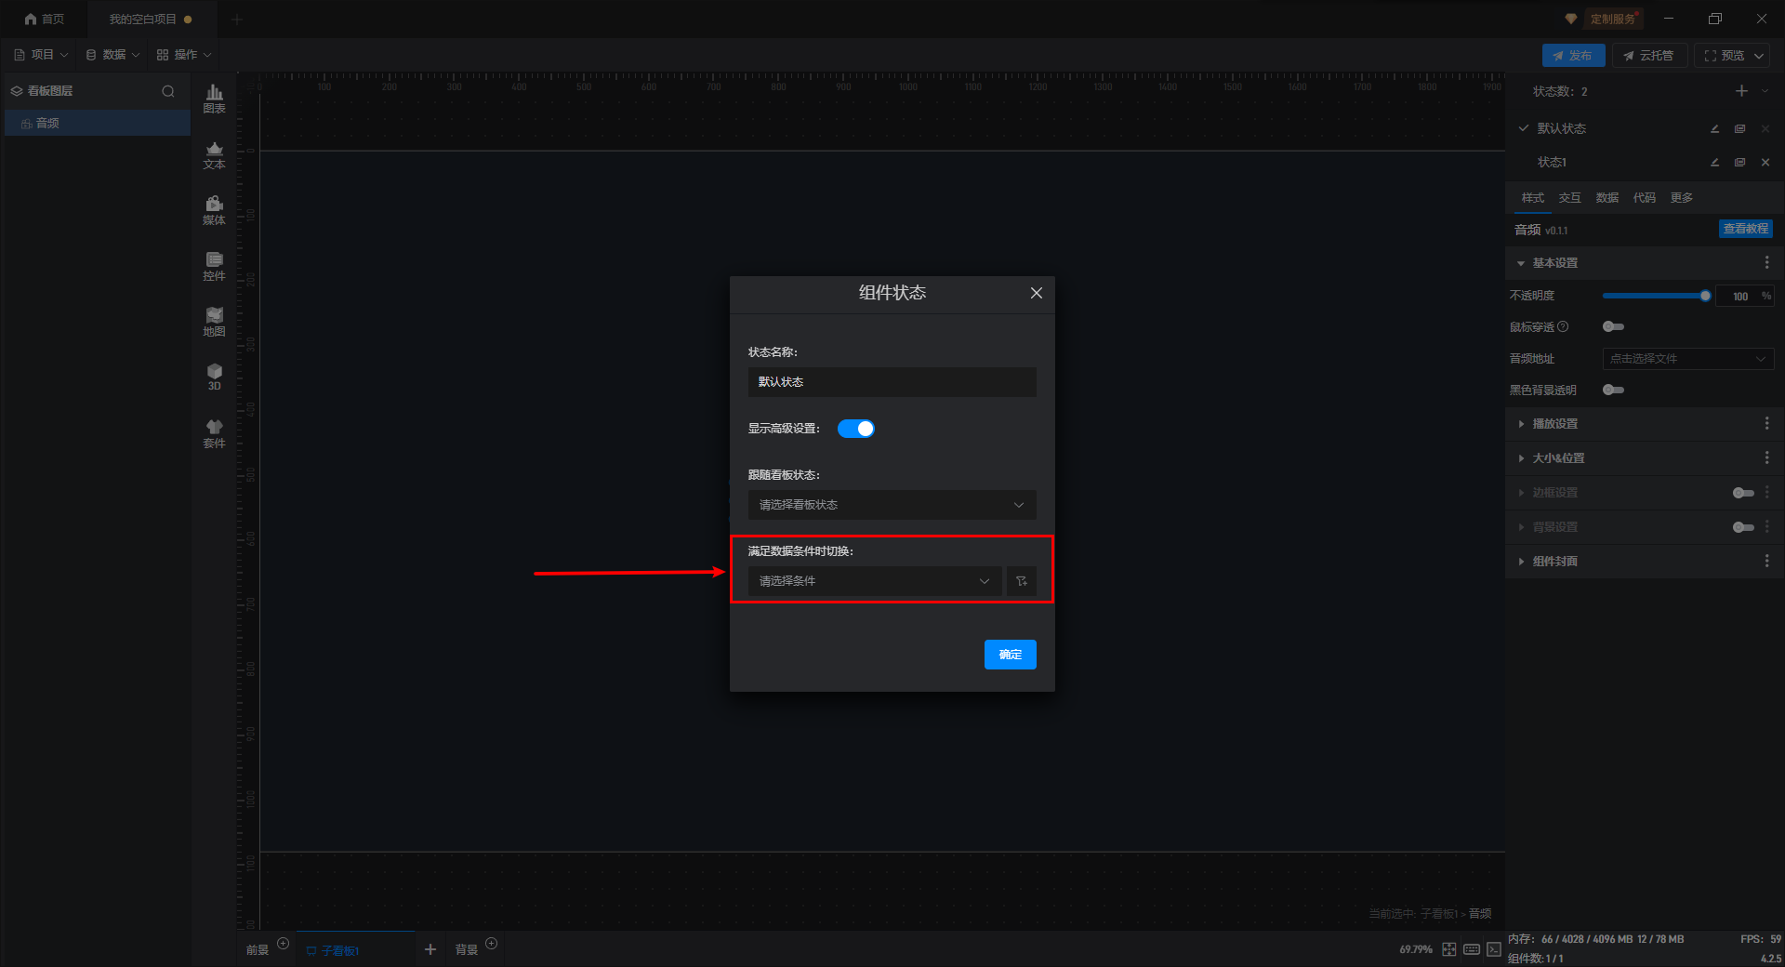Open more options for 组件封面
The height and width of the screenshot is (967, 1785).
click(x=1766, y=562)
